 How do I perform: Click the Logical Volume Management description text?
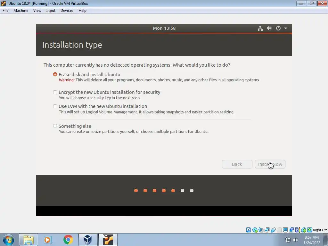coord(146,112)
